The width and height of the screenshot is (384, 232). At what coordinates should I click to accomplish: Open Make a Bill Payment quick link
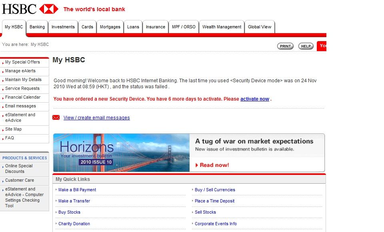pyautogui.click(x=77, y=190)
